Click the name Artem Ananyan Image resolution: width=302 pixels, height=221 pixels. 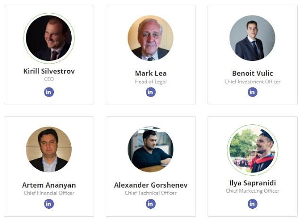point(49,185)
